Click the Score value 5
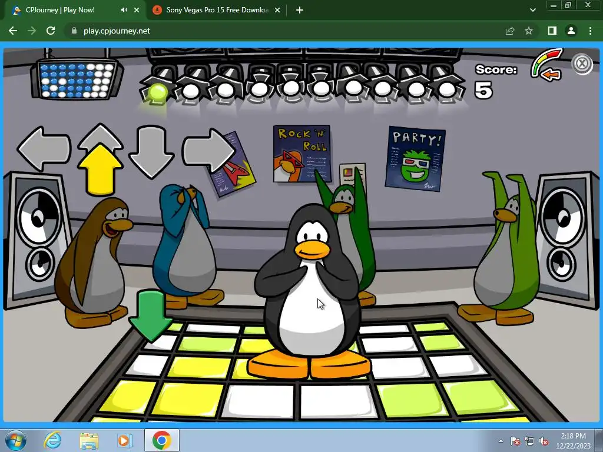 click(483, 90)
